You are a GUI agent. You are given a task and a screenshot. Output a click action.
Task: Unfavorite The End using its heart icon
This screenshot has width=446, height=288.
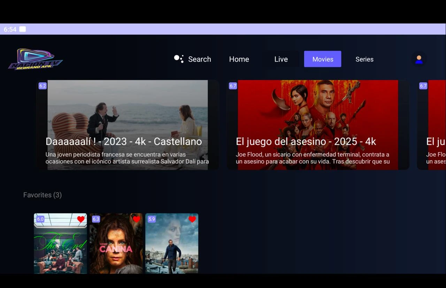pyautogui.click(x=81, y=219)
